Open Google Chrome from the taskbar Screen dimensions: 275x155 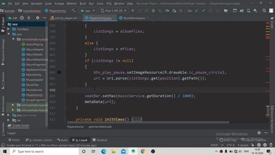click(143, 151)
